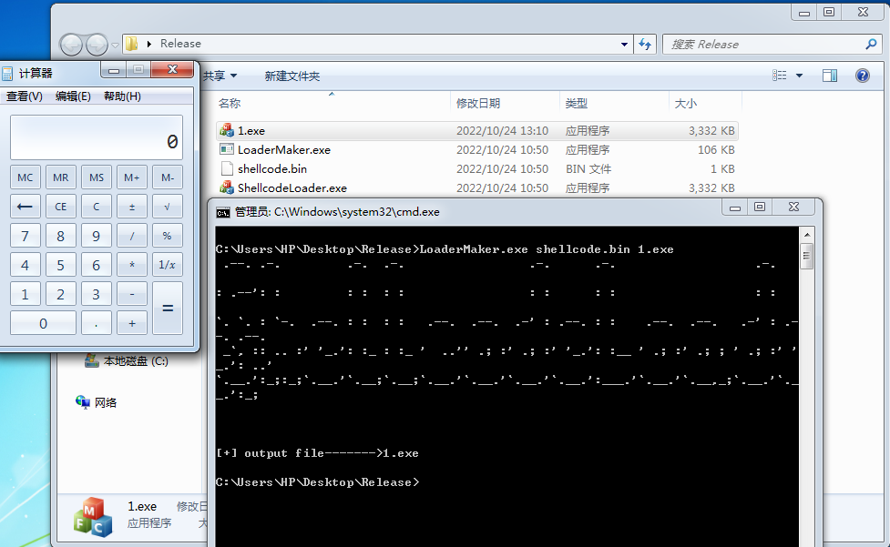Toggle the preview pane icon

click(x=829, y=76)
